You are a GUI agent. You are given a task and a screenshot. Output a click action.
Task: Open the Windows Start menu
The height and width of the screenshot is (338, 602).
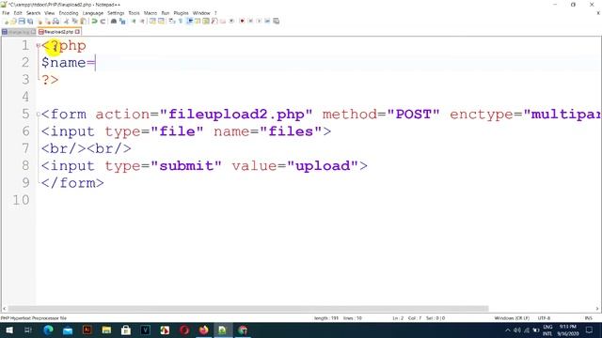click(x=8, y=330)
